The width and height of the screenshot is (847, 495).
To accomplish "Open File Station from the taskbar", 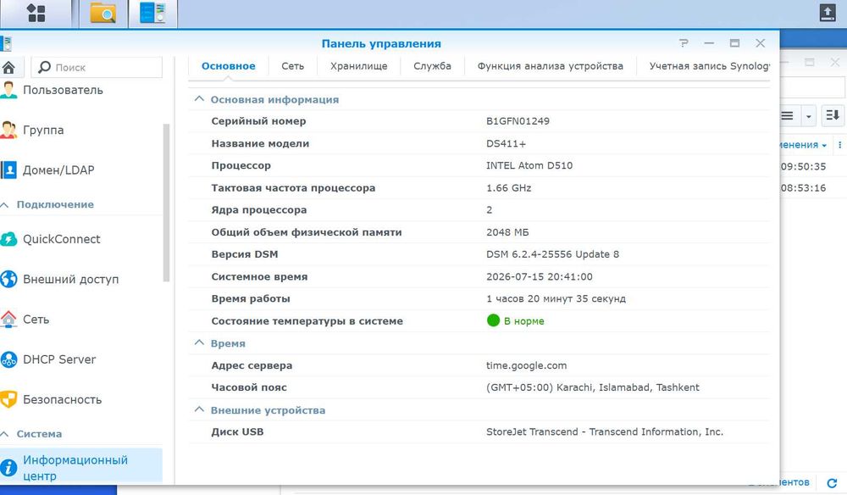I will [x=103, y=13].
